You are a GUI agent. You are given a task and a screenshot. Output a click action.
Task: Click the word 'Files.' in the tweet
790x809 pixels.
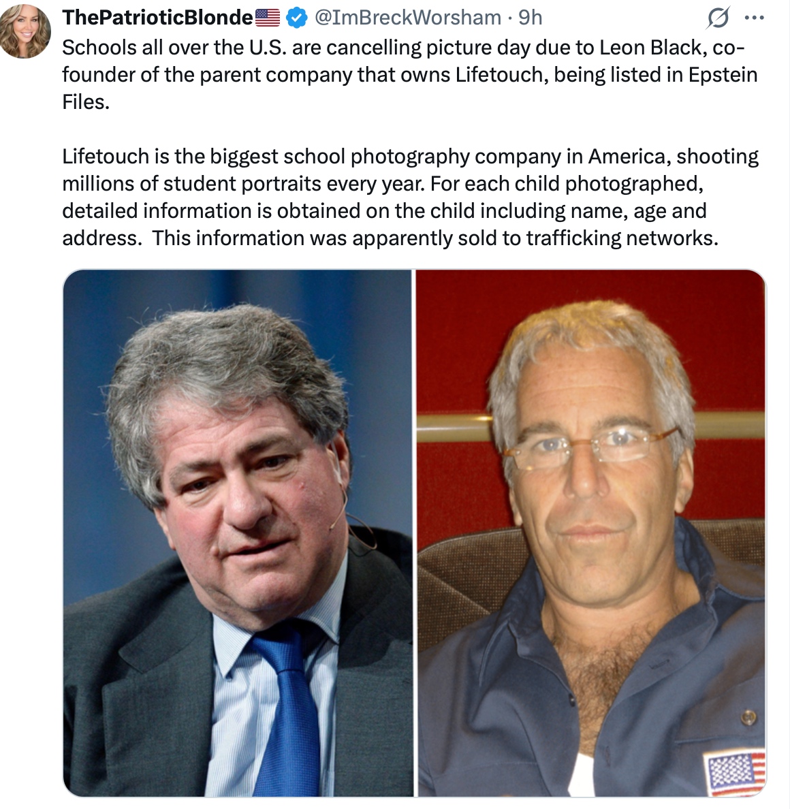pyautogui.click(x=86, y=102)
